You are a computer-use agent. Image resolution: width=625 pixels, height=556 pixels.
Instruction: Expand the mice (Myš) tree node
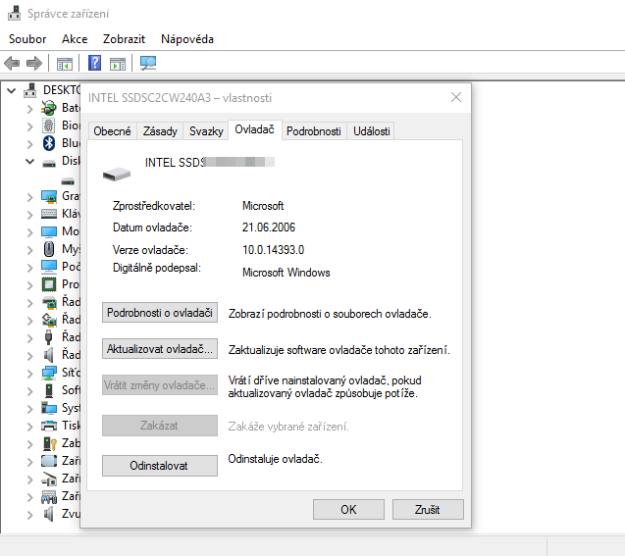(29, 249)
